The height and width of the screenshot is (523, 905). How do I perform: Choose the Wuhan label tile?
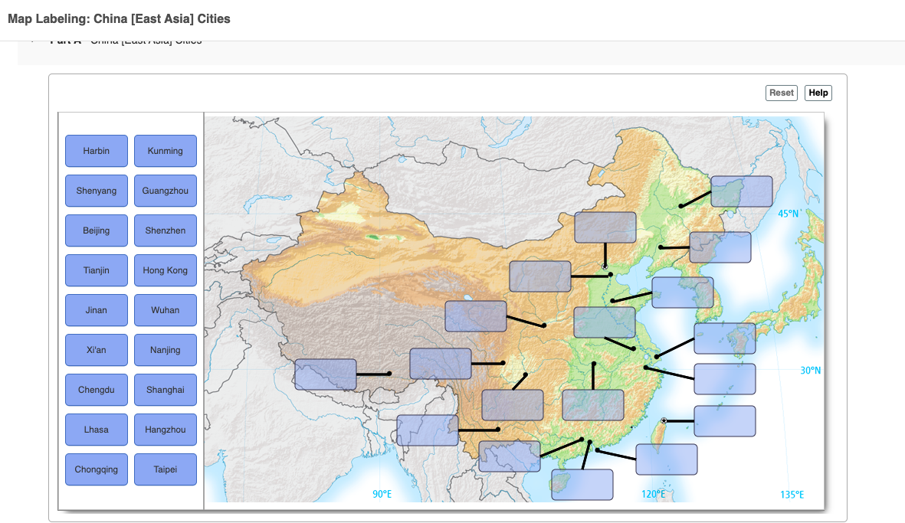point(165,310)
